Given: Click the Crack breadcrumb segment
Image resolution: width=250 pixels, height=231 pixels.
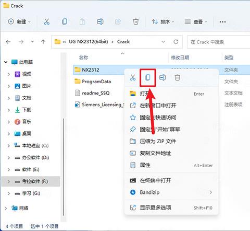Looking at the screenshot, I should 123,42.
